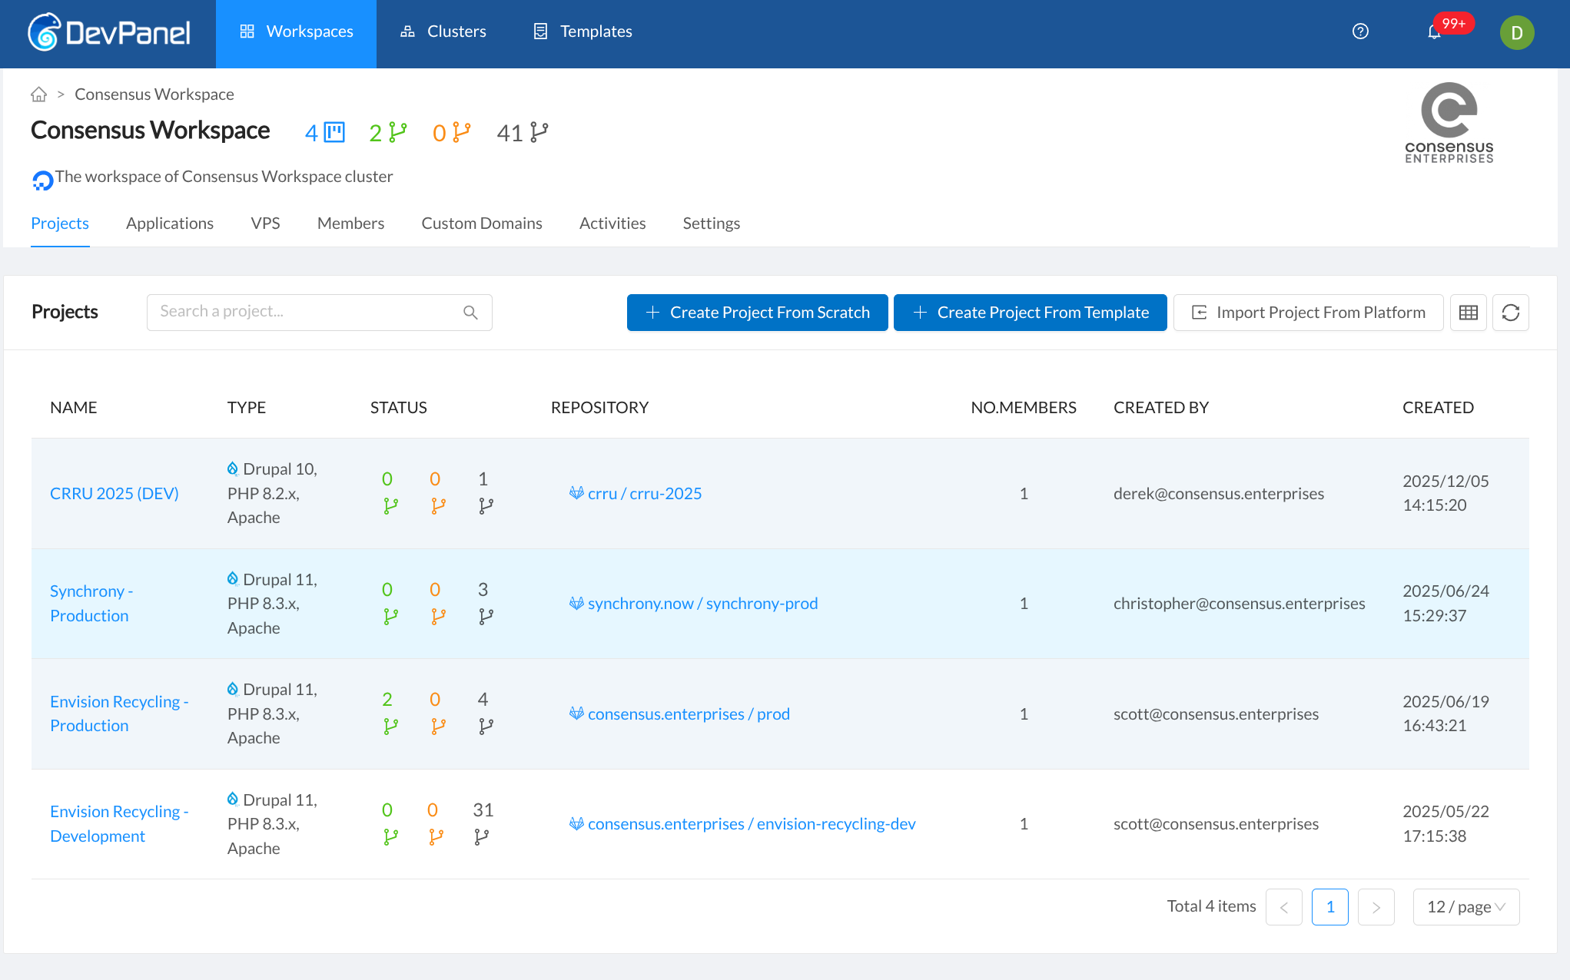Click the search magnifier icon in project search

(x=470, y=313)
